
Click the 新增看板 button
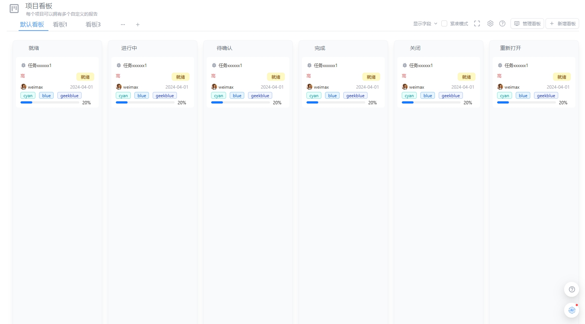point(562,23)
